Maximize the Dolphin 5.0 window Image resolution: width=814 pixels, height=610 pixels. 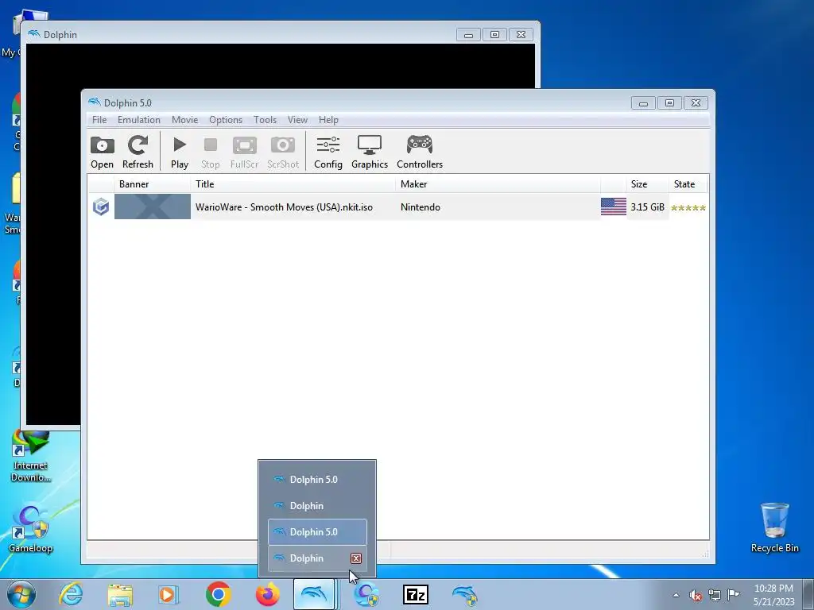669,103
